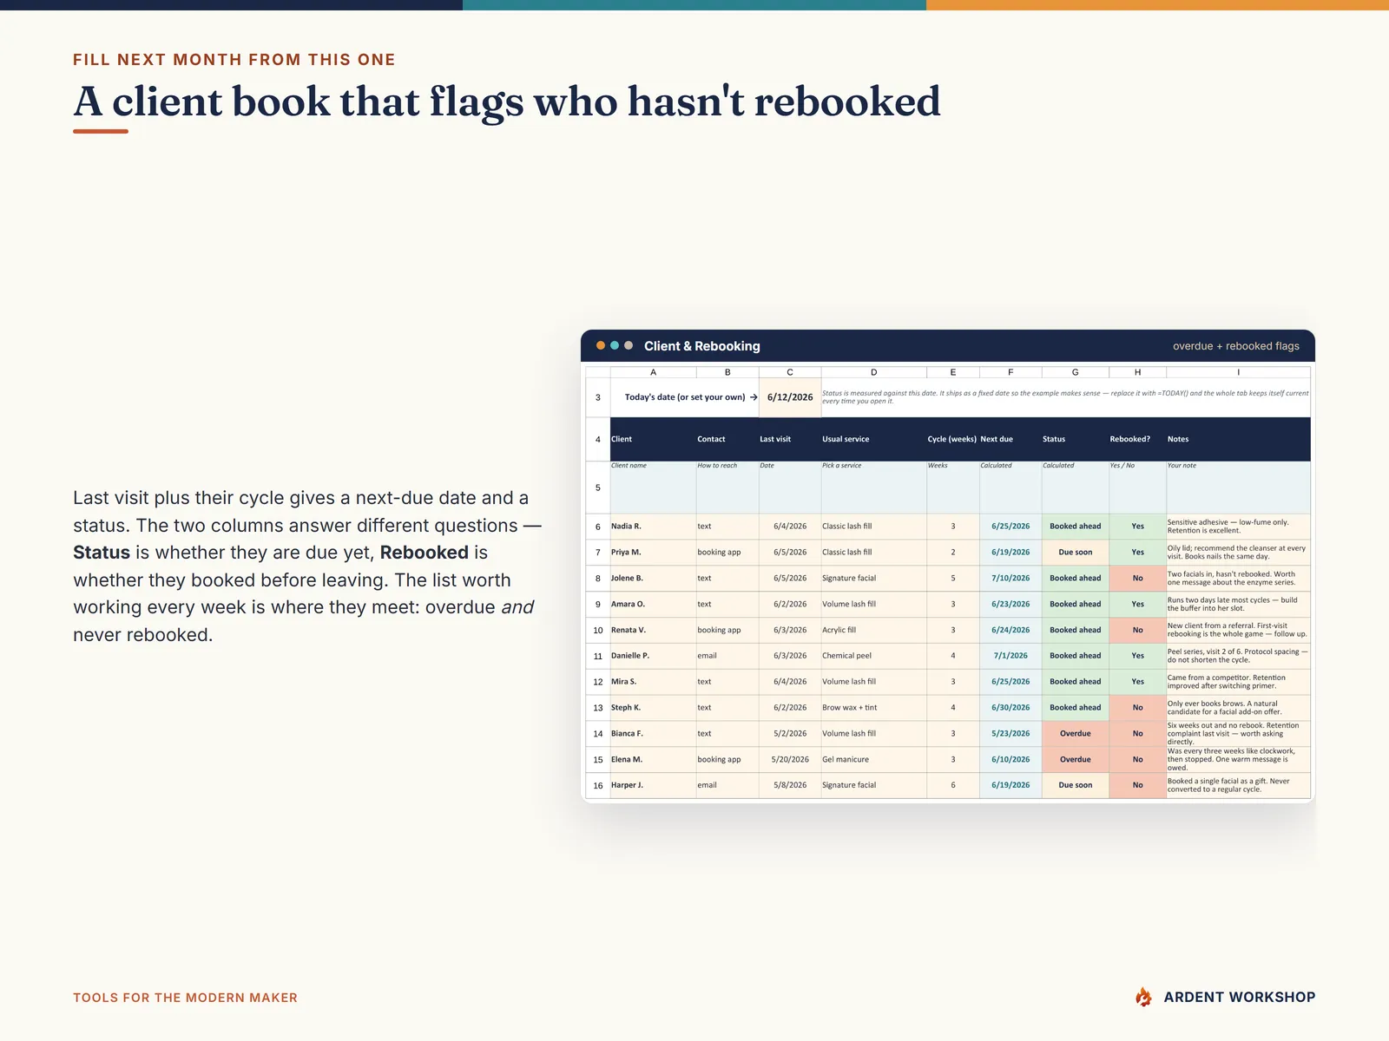Click the grey dot in the spreadsheet title bar
This screenshot has height=1041, width=1389.
pyautogui.click(x=629, y=345)
